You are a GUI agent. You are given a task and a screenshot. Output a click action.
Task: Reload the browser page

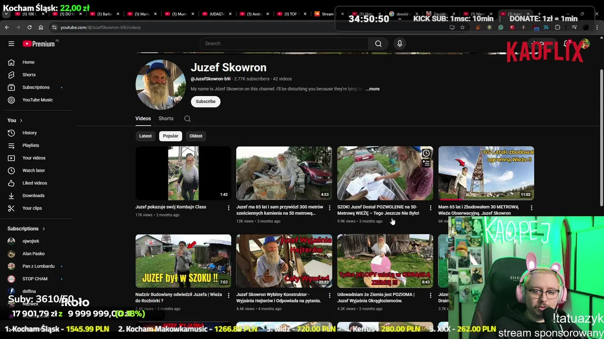tap(29, 27)
